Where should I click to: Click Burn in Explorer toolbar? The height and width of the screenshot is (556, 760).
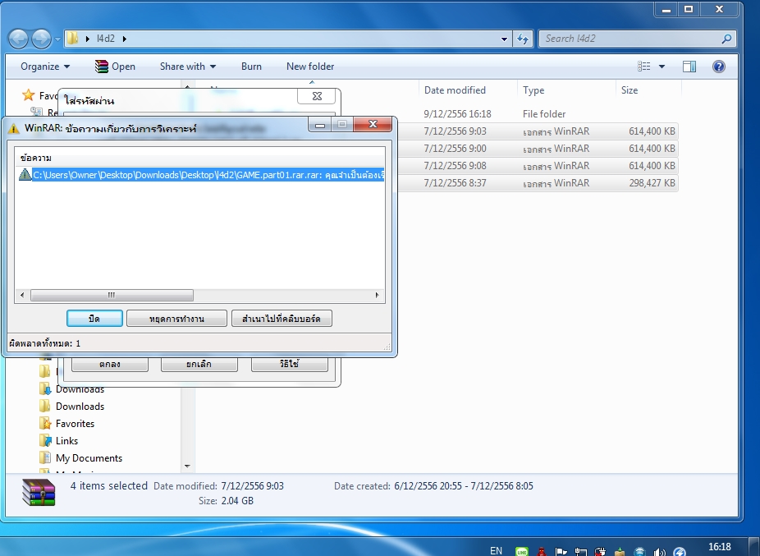(x=251, y=67)
